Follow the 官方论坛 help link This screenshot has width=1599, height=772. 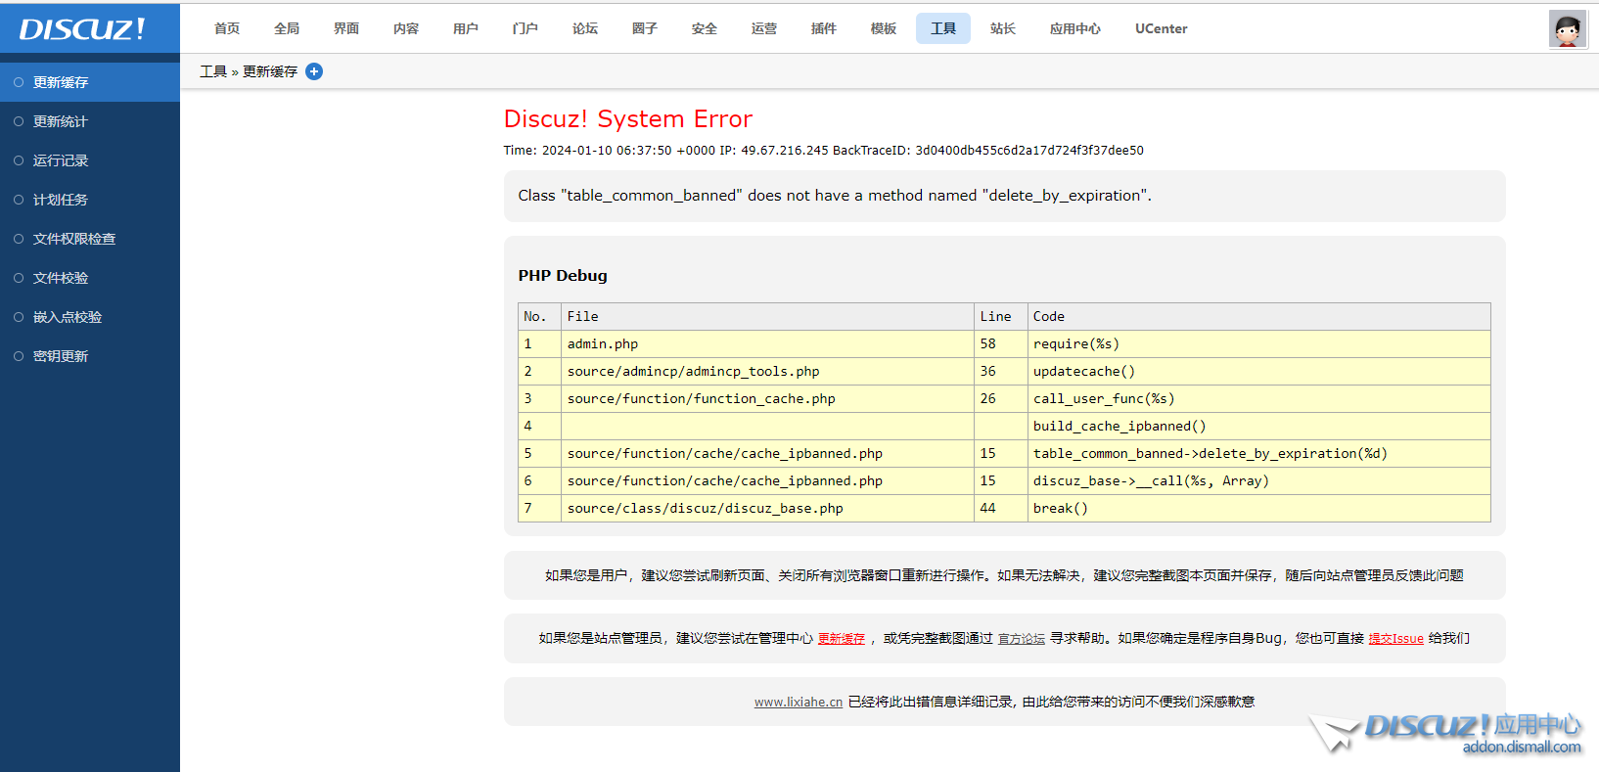click(1022, 639)
